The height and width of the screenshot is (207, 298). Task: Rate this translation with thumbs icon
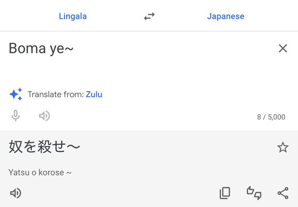[254, 193]
